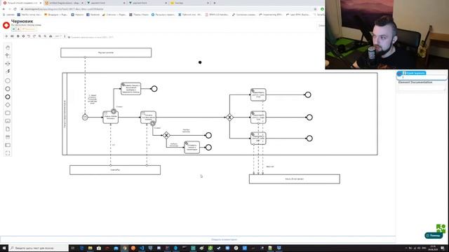Activate the hand tool in the palette

pyautogui.click(x=8, y=48)
